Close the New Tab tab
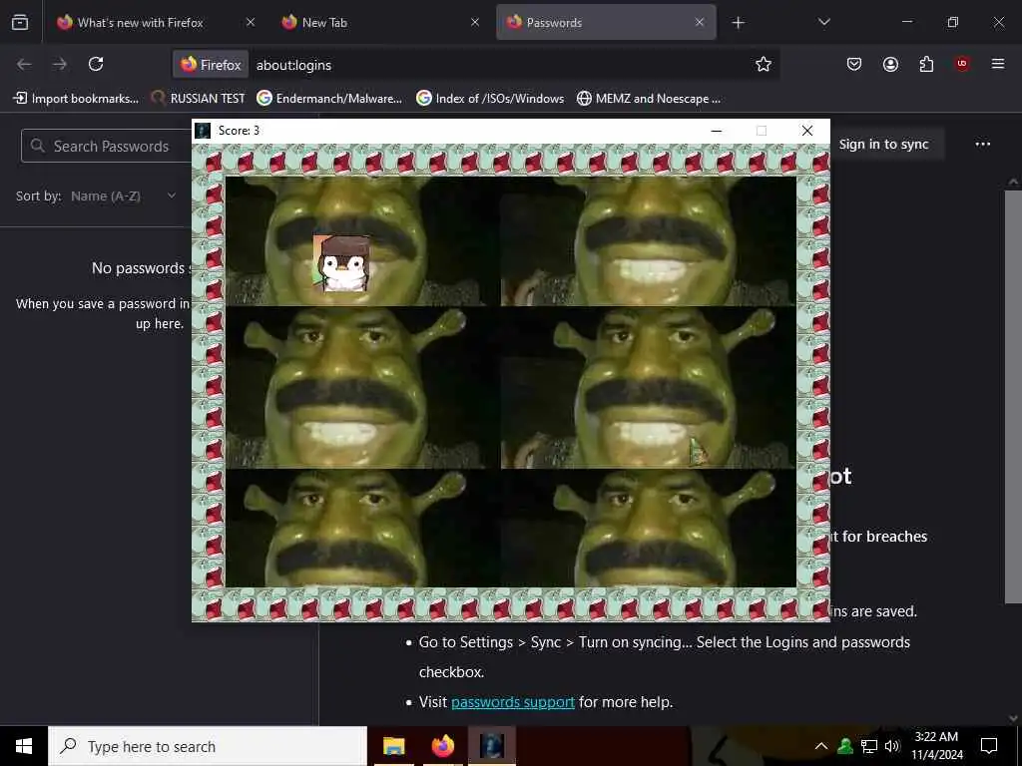This screenshot has width=1022, height=766. pyautogui.click(x=475, y=22)
